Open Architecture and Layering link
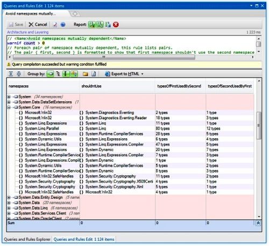Image resolution: width=269 pixels, height=246 pixels. 28,32
